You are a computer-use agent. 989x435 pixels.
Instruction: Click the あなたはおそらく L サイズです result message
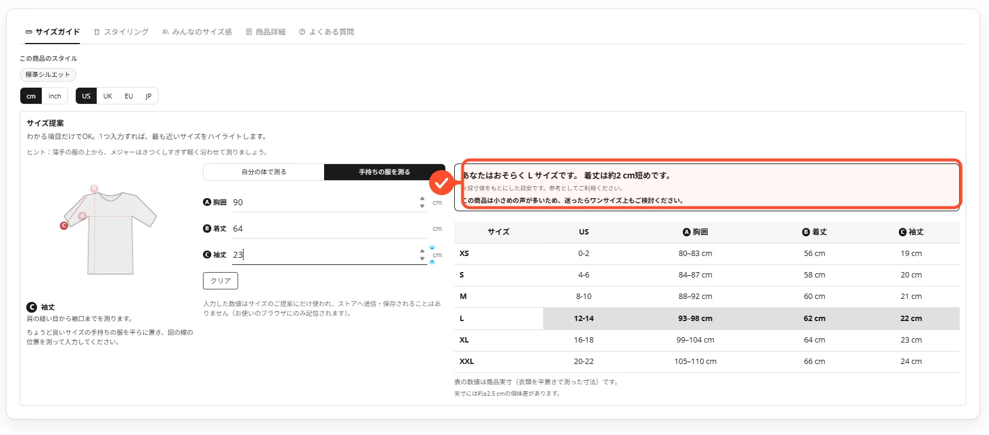(x=568, y=175)
